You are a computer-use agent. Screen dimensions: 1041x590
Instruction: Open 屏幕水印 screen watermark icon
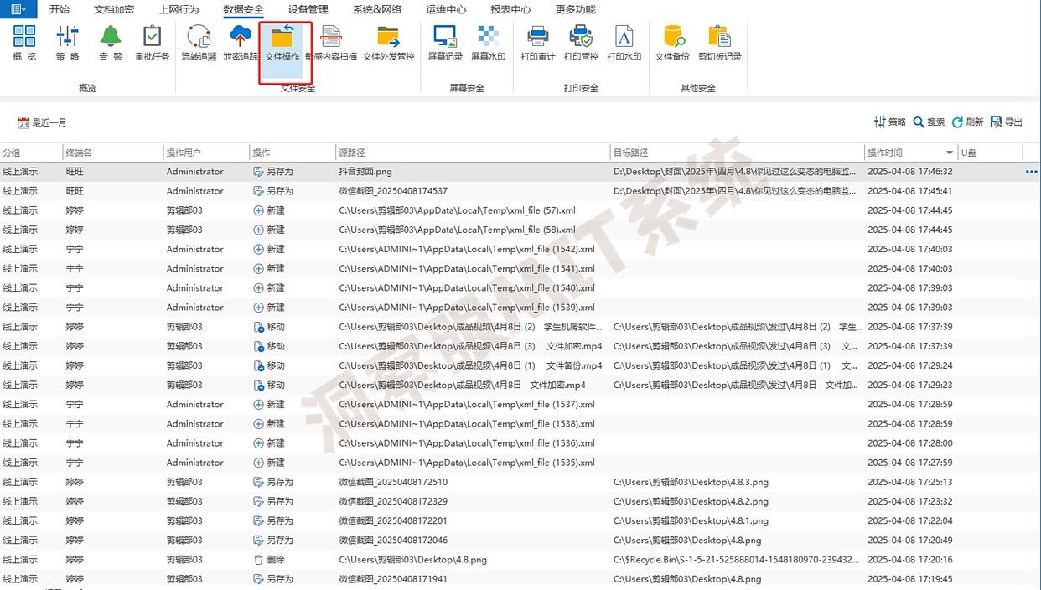(488, 43)
